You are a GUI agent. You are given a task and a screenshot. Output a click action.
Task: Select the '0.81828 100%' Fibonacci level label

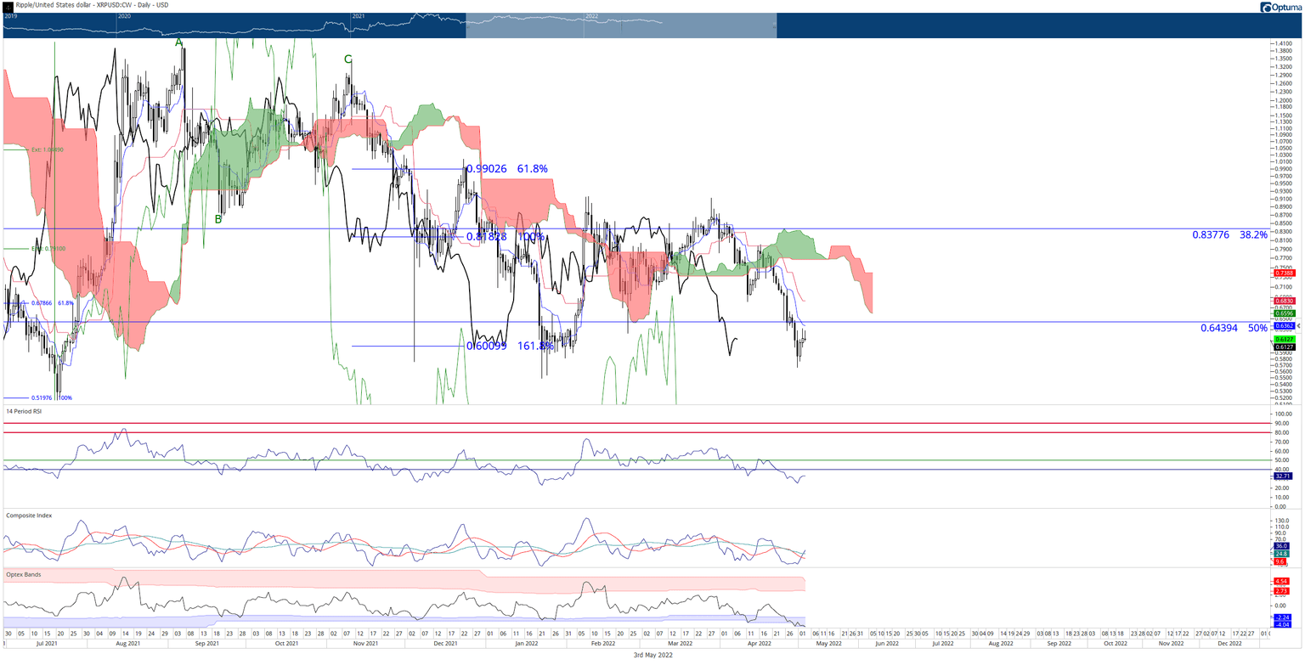pos(505,237)
